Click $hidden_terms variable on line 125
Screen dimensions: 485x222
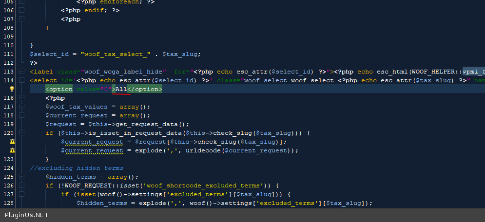[x=71, y=177]
